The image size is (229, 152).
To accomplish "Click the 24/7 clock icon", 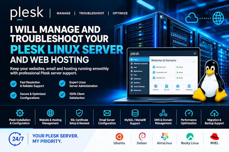I will (16, 139).
